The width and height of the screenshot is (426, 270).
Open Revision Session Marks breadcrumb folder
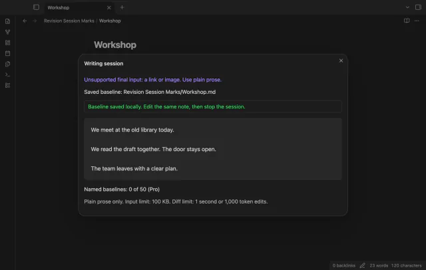point(69,21)
